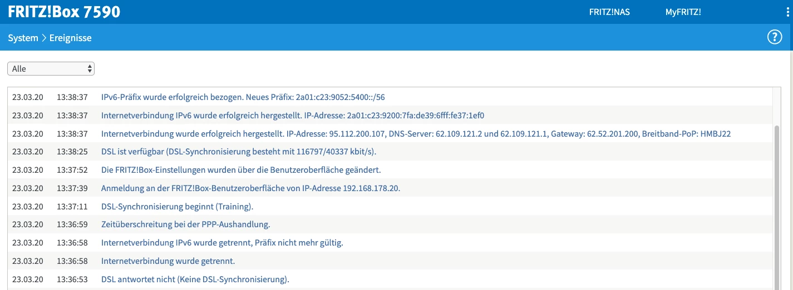Select the Zeitüberschreitung PPP-Aushandlung event
793x290 pixels.
185,224
